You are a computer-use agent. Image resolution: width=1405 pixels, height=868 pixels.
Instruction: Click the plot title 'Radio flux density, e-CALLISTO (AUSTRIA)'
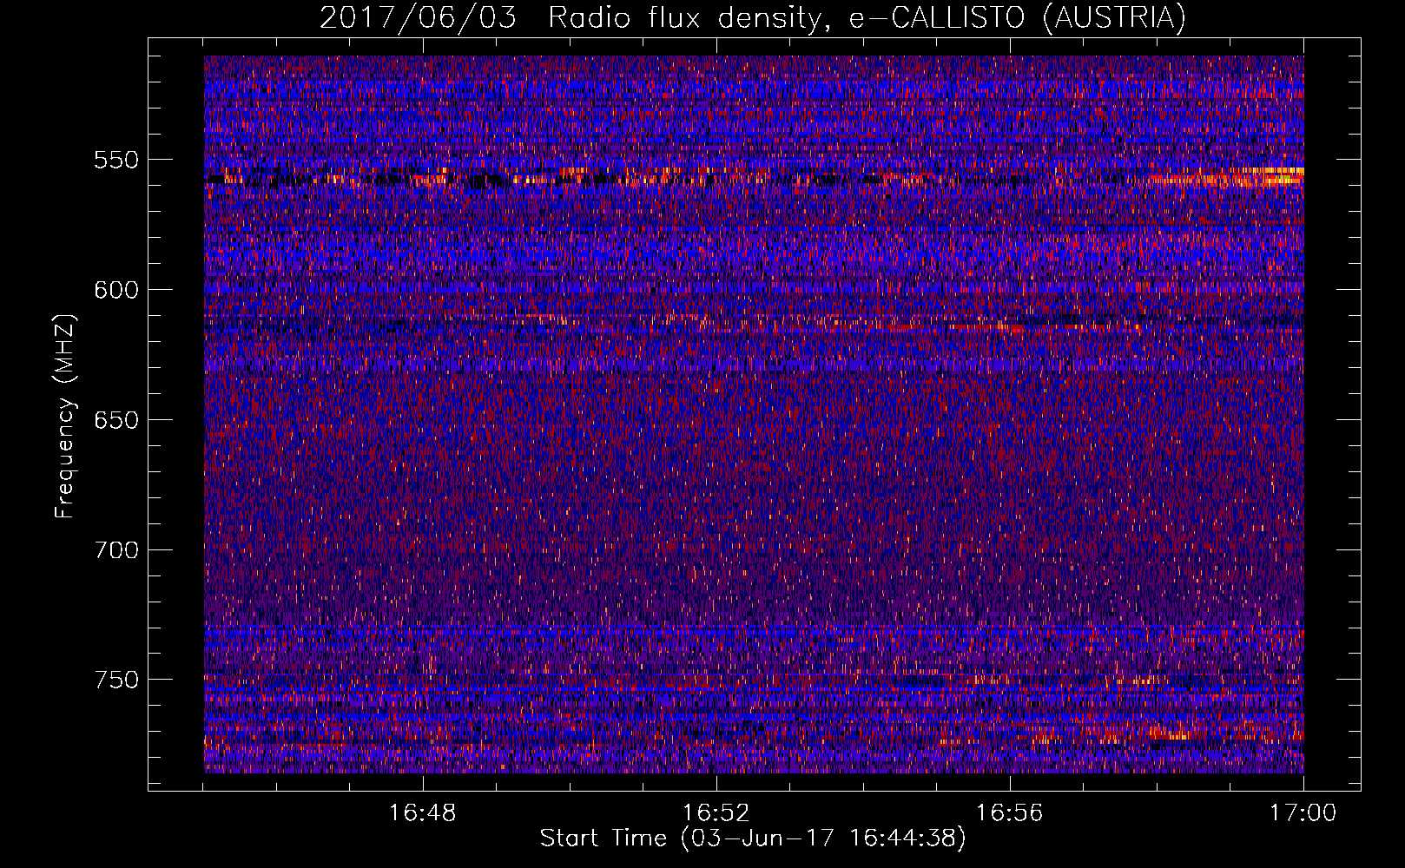pos(867,18)
